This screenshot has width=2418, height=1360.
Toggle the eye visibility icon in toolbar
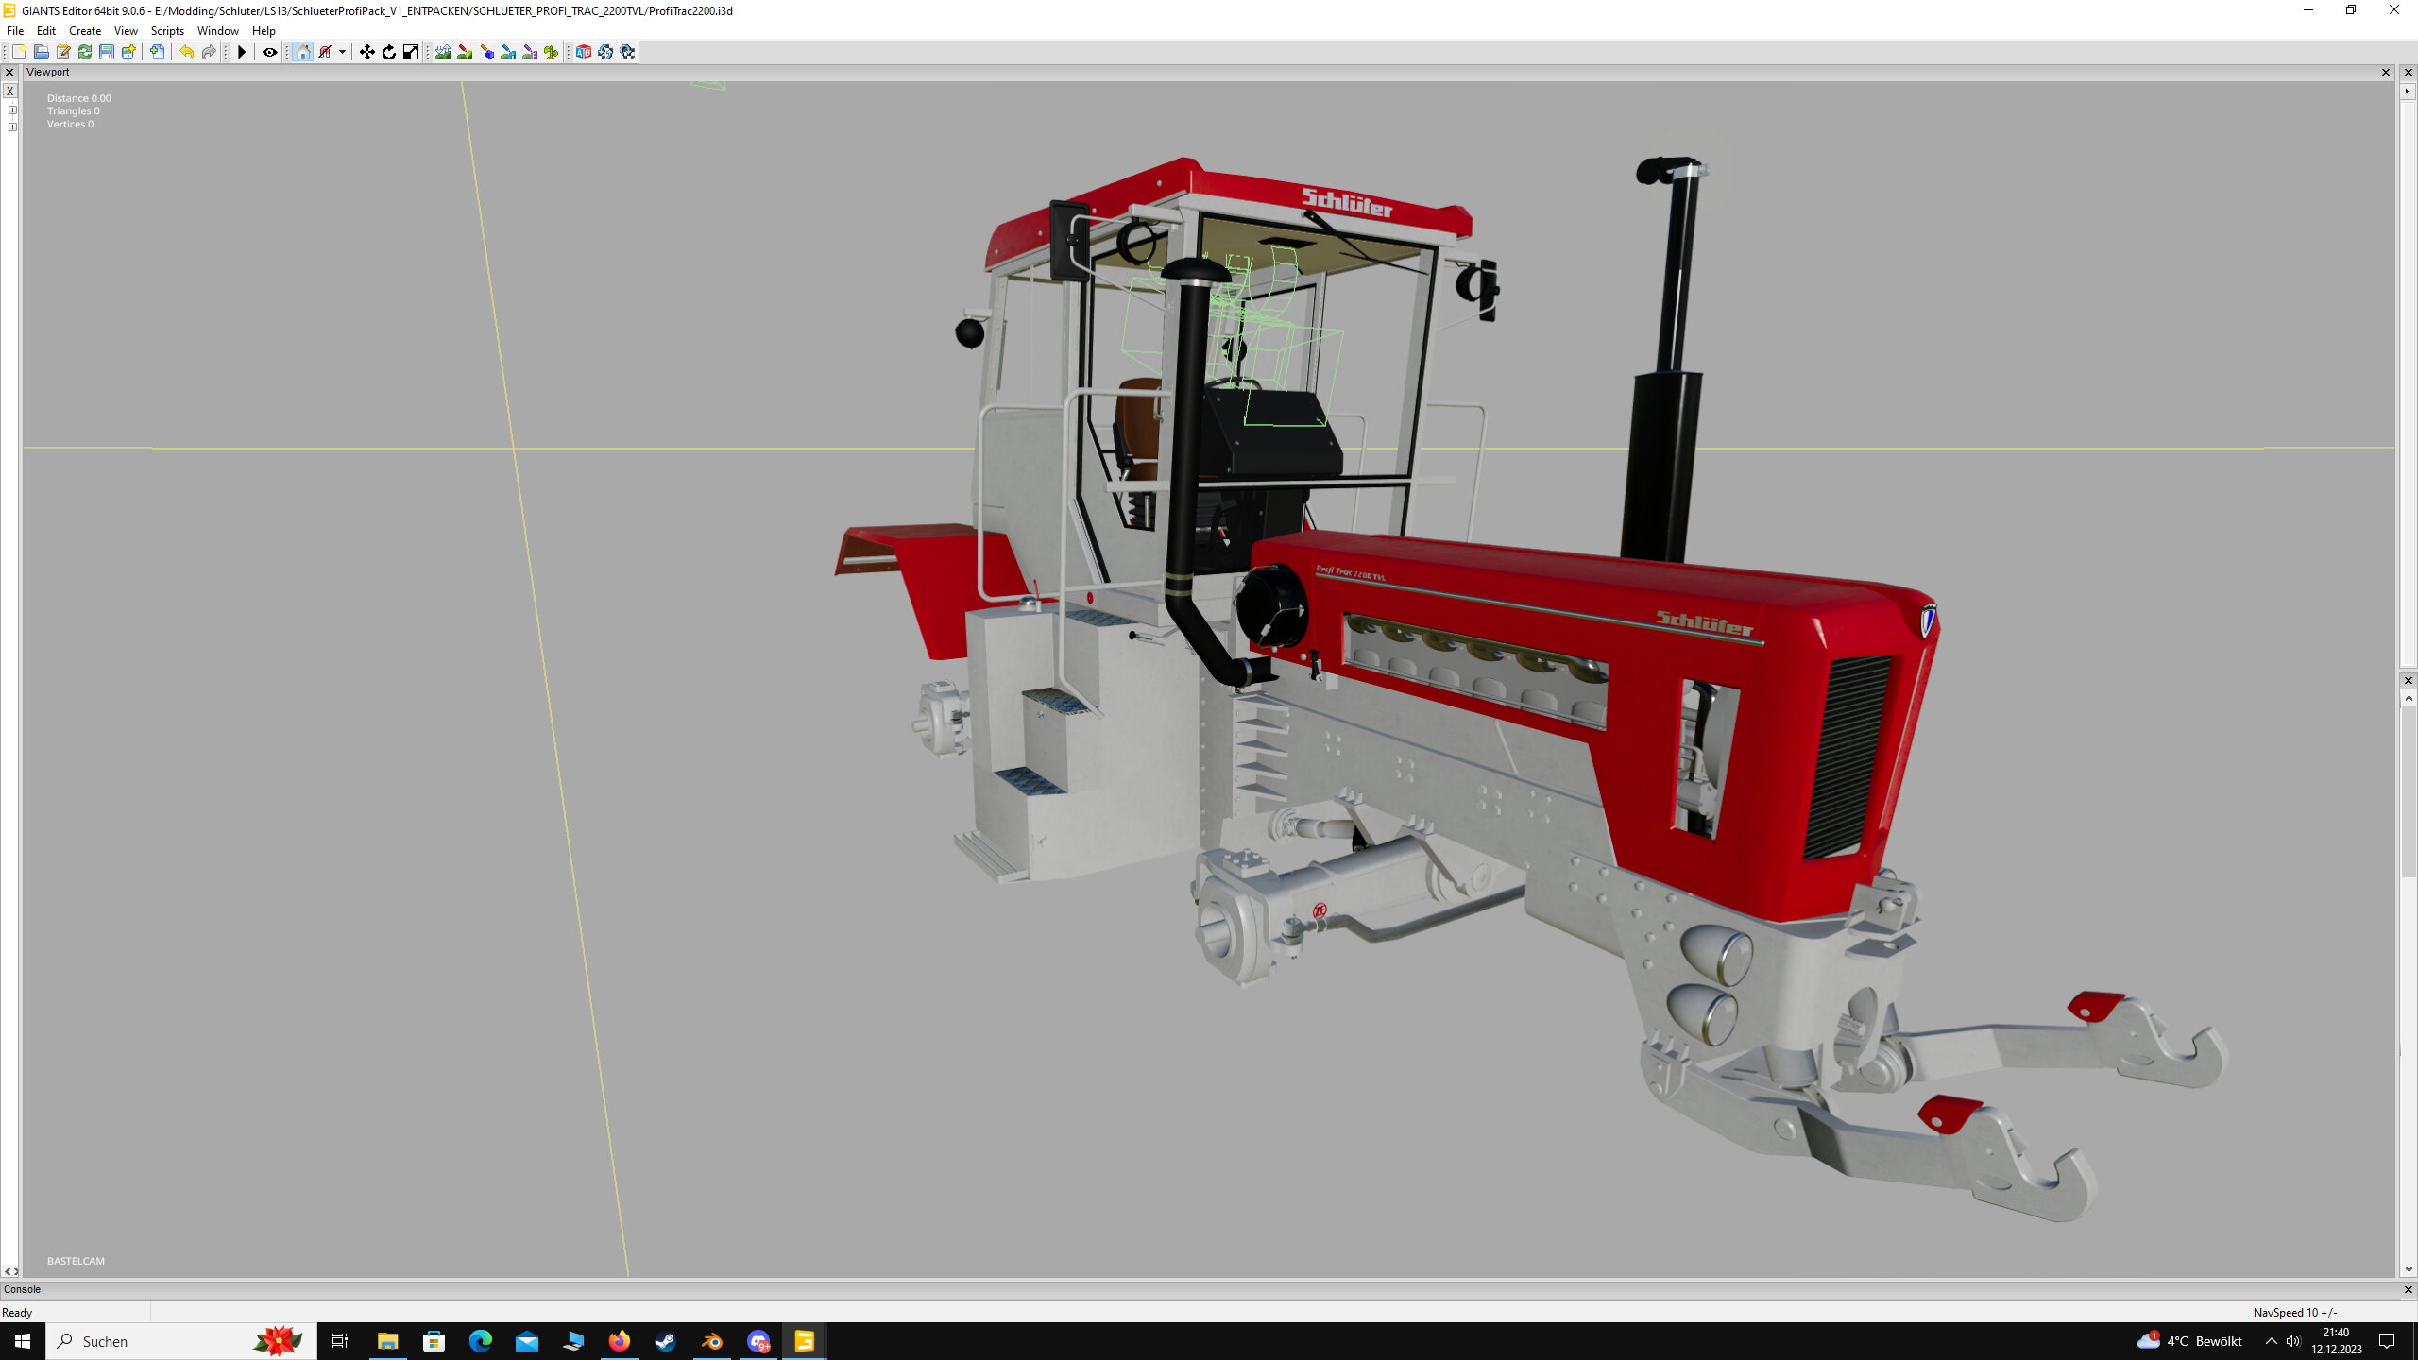tap(269, 52)
